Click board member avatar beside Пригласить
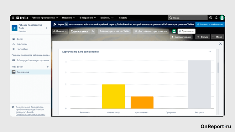Screen dimensions: 235x132 click(x=174, y=31)
